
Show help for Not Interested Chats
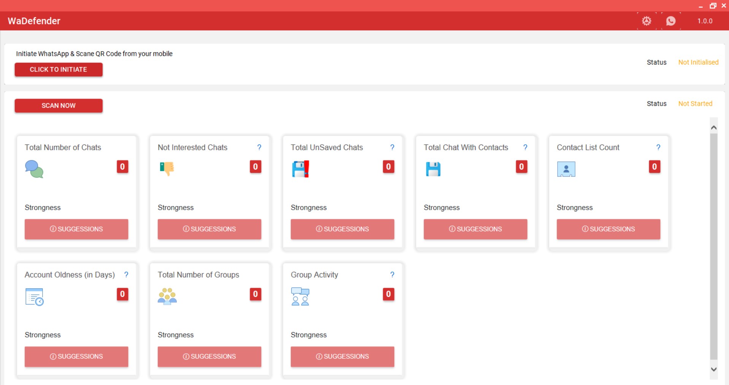pos(259,147)
